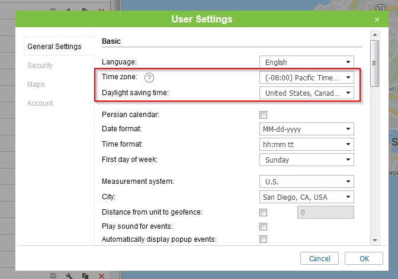Click the red delete X icon at bottom

[x=101, y=275]
